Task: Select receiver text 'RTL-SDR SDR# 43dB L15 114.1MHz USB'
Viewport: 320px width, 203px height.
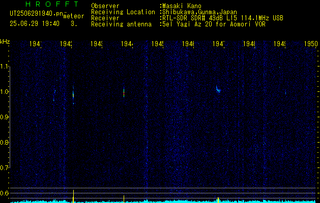Action: coord(222,18)
